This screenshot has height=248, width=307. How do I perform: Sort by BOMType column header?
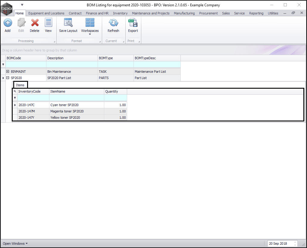click(x=115, y=58)
